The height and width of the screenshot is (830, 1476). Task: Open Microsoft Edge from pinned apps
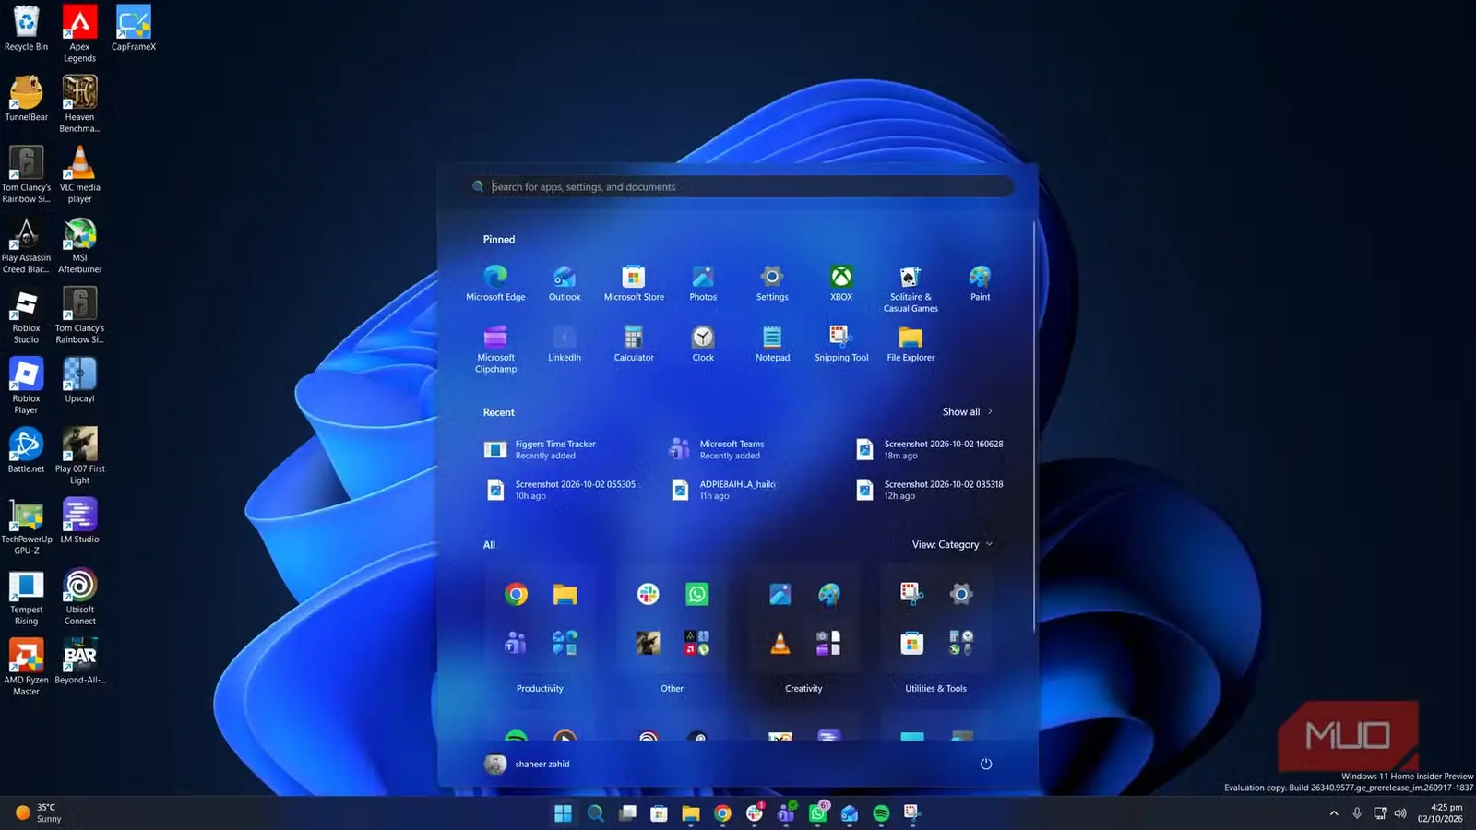pyautogui.click(x=495, y=283)
